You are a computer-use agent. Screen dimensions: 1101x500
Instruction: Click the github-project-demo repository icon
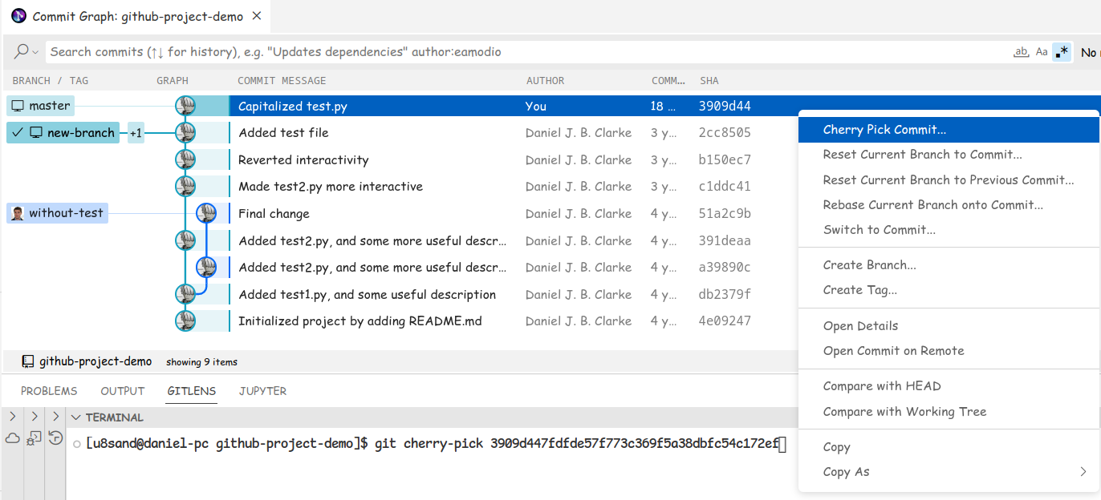click(28, 361)
